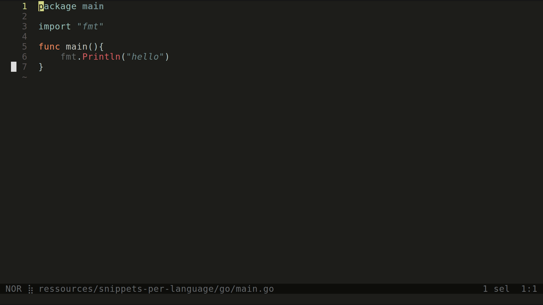Click the "main" function name on line 5
The width and height of the screenshot is (543, 305).
[76, 47]
